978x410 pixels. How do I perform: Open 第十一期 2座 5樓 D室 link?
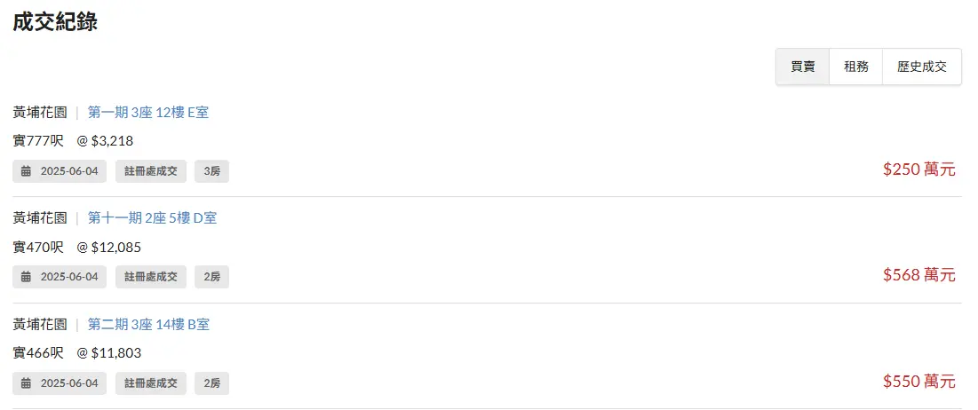coord(152,218)
